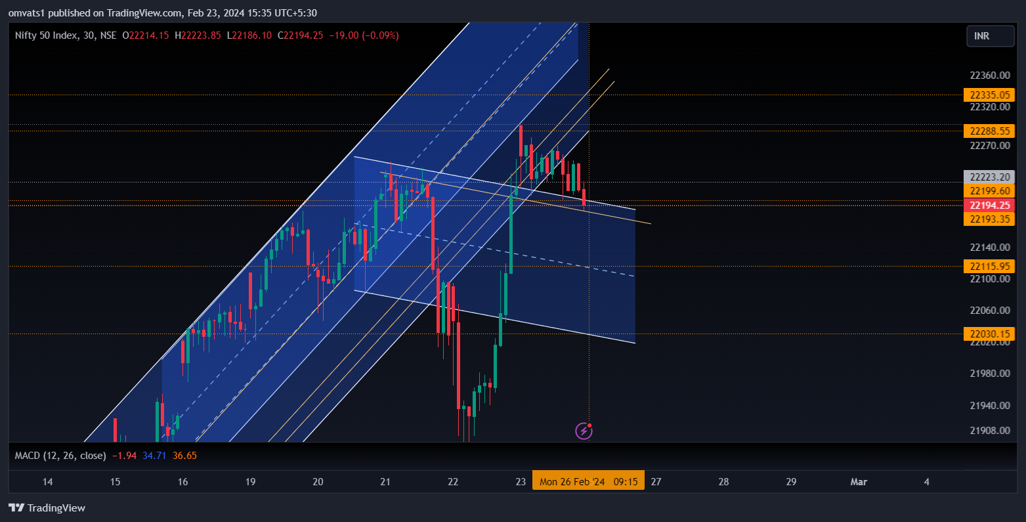Viewport: 1026px width, 522px height.
Task: Click date 29 on the time axis
Action: tap(791, 482)
